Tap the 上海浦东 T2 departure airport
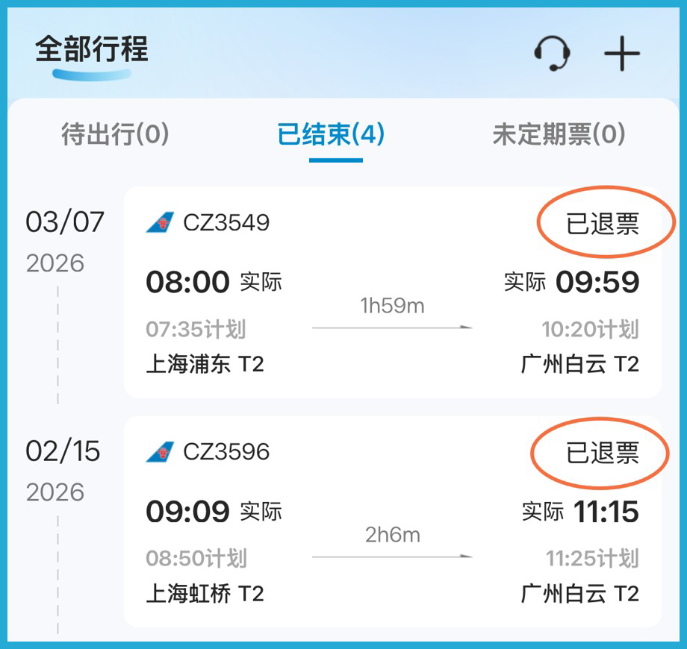 click(205, 364)
